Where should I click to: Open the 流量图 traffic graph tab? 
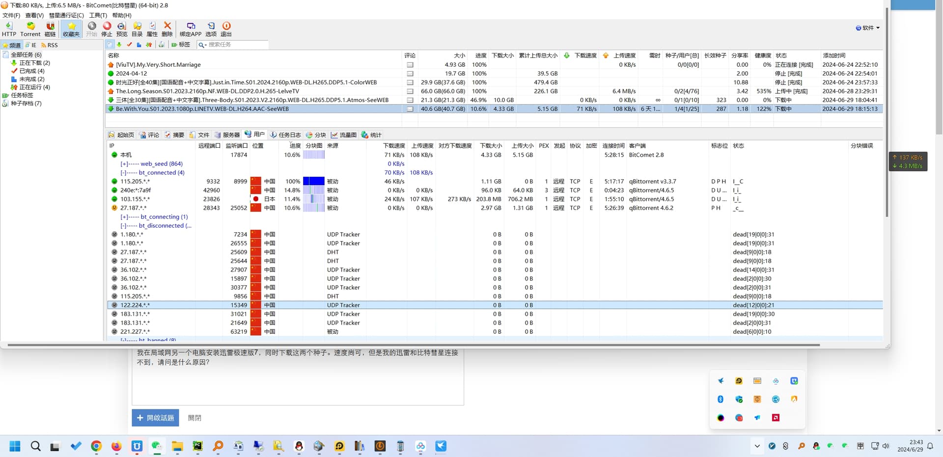coord(344,135)
